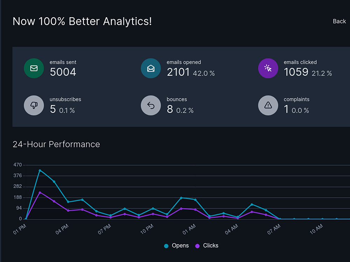This screenshot has height=262, width=350.
Task: Go back using the Back link
Action: [x=339, y=21]
